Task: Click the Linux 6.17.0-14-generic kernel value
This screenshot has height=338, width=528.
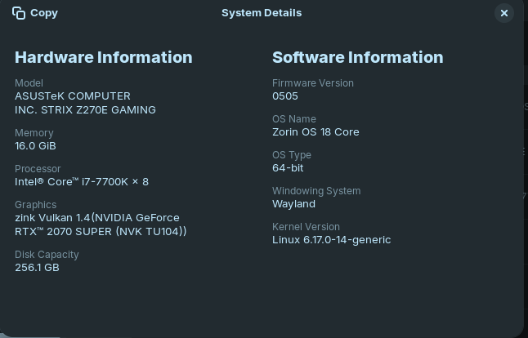Action: point(331,240)
